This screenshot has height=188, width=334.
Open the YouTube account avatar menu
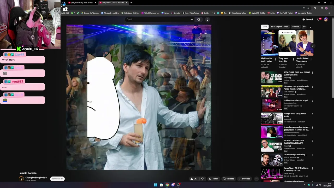pyautogui.click(x=326, y=19)
